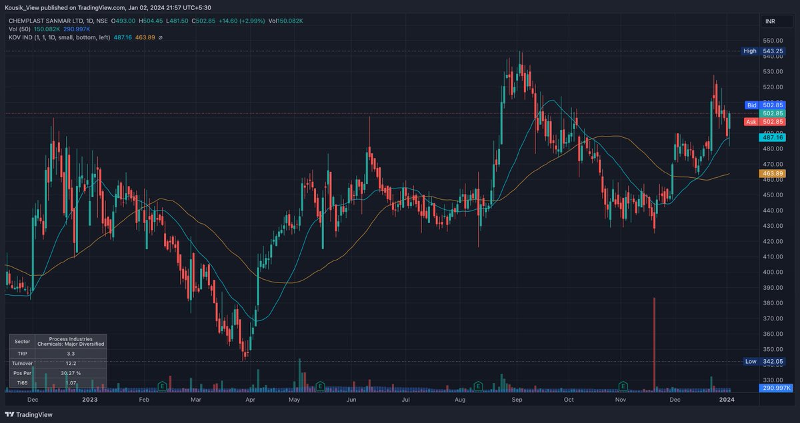This screenshot has width=800, height=423.
Task: Click the null symbol after KOV IND values
Action: tap(161, 37)
